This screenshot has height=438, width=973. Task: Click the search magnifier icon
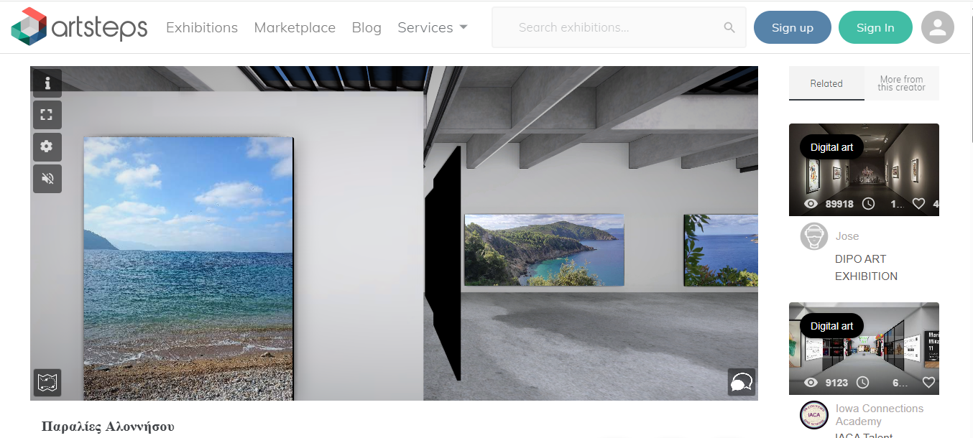coord(729,28)
